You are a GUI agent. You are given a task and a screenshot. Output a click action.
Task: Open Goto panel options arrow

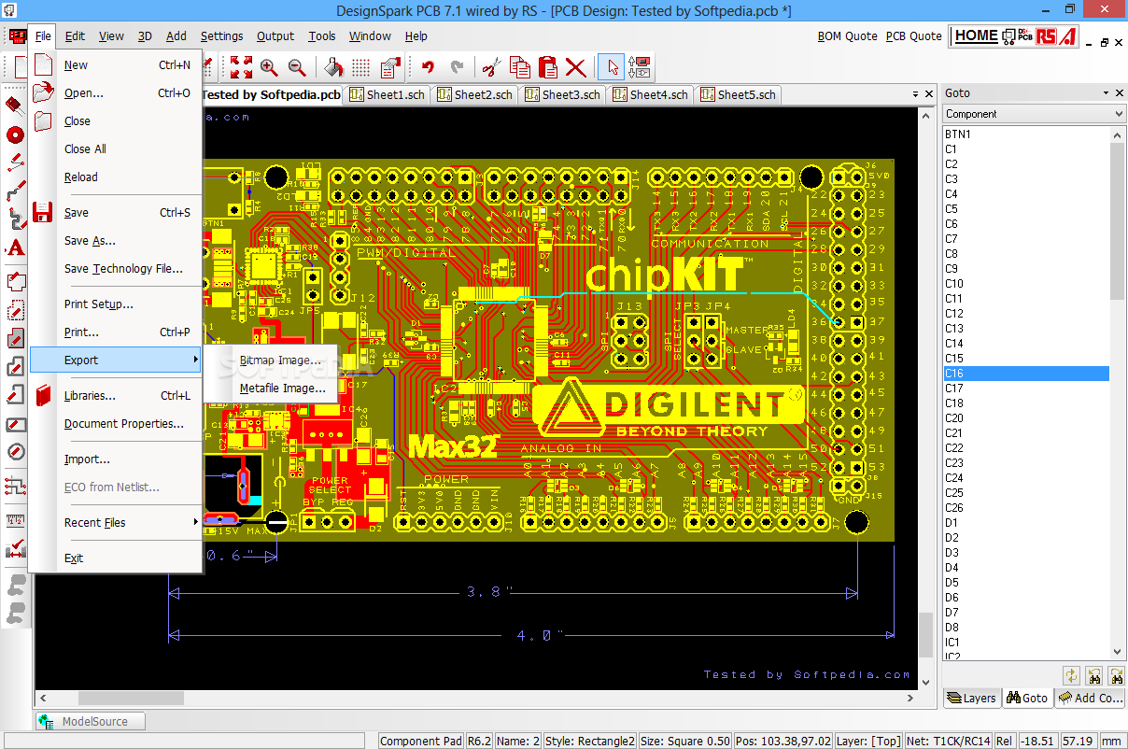click(x=1105, y=93)
